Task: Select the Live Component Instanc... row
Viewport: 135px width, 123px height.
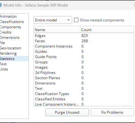Action: tap(84, 104)
